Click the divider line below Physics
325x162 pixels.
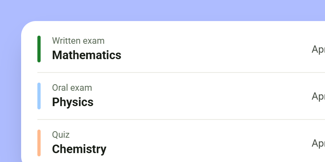(x=181, y=119)
